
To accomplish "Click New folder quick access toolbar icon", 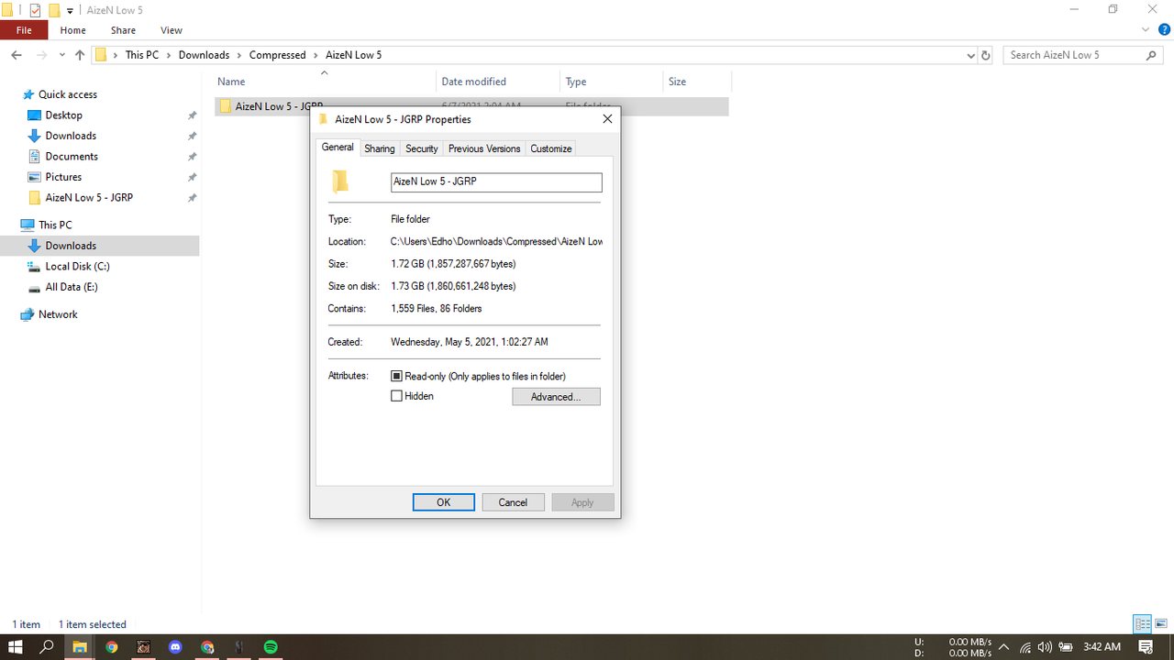I will [54, 10].
